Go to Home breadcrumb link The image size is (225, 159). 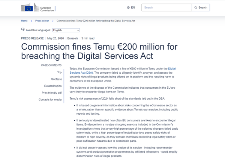click(24, 21)
